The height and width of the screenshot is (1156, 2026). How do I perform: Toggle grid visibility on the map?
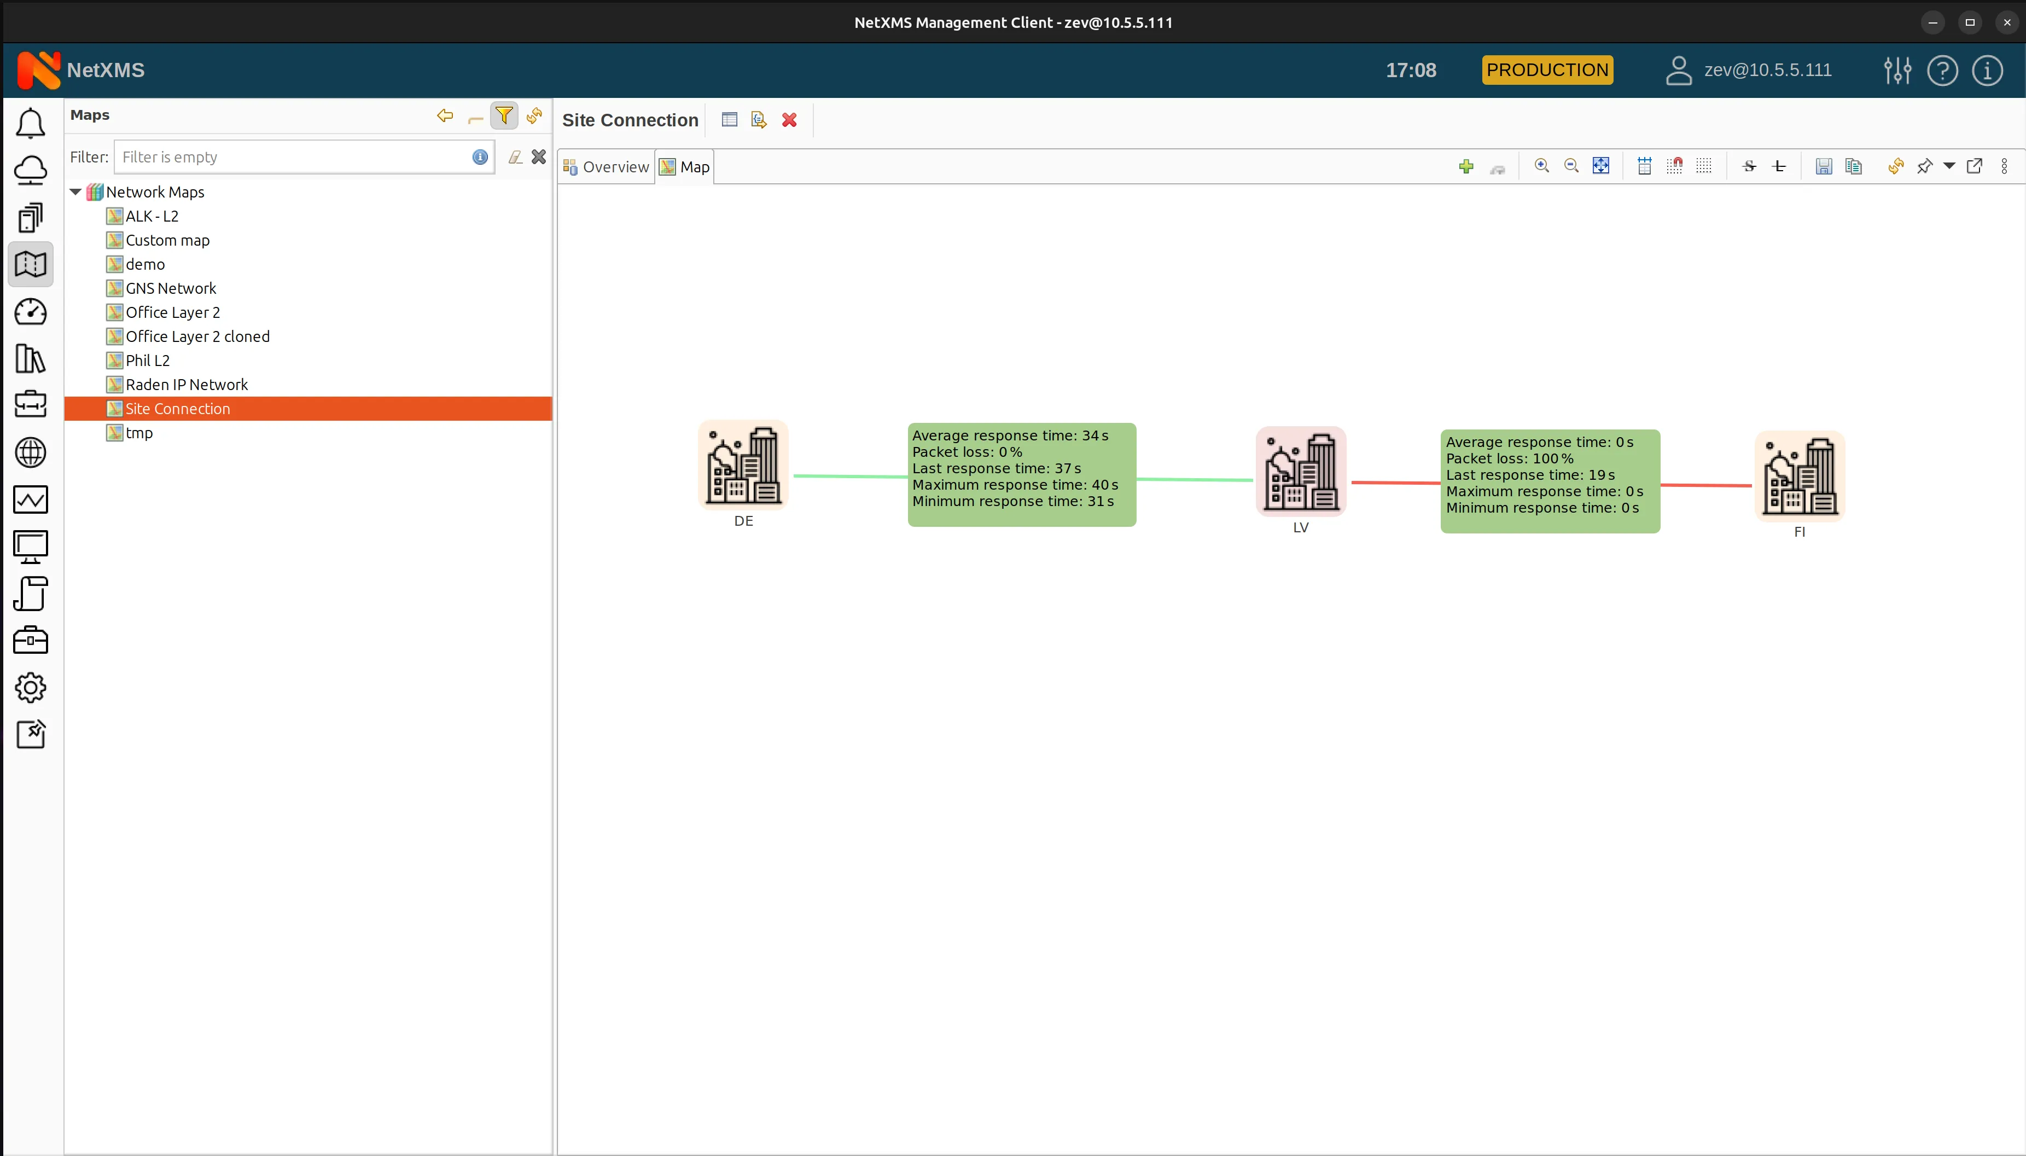(1704, 166)
